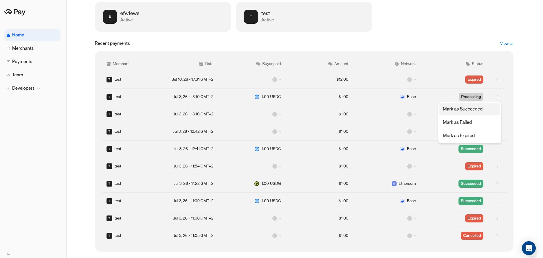The image size is (543, 258).
Task: Open actions menu for 11:06 Expired payment
Action: 498,218
